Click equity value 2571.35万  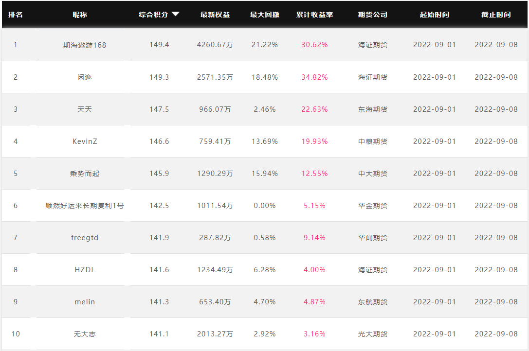215,77
